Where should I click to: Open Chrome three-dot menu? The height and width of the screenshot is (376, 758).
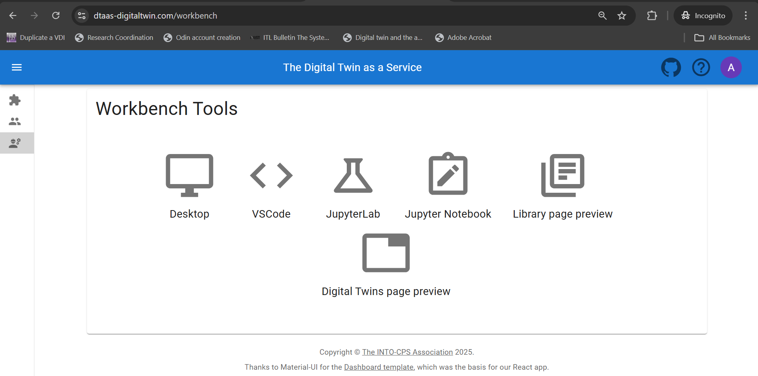(745, 16)
